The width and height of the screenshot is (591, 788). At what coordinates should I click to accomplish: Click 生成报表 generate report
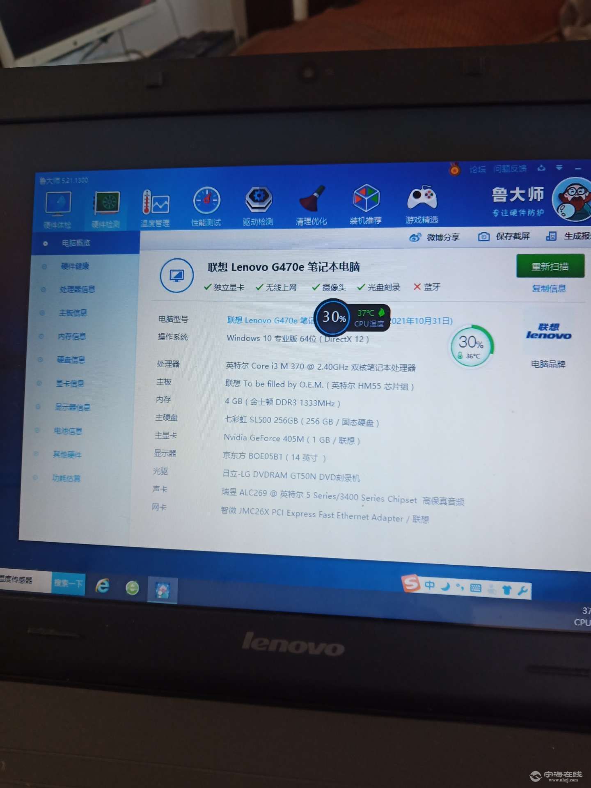[568, 236]
